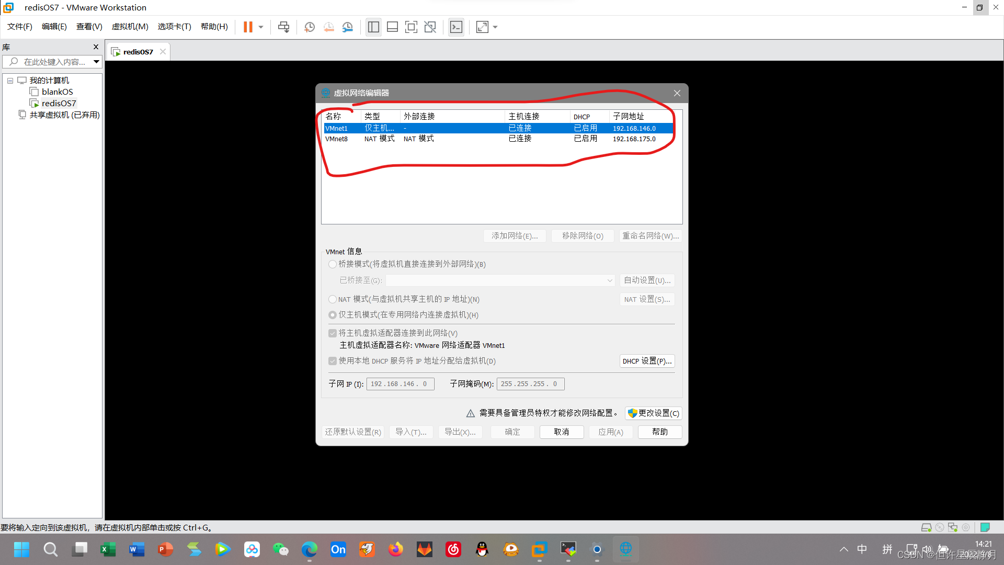
Task: Open the 选项卡(T) menu
Action: point(174,26)
